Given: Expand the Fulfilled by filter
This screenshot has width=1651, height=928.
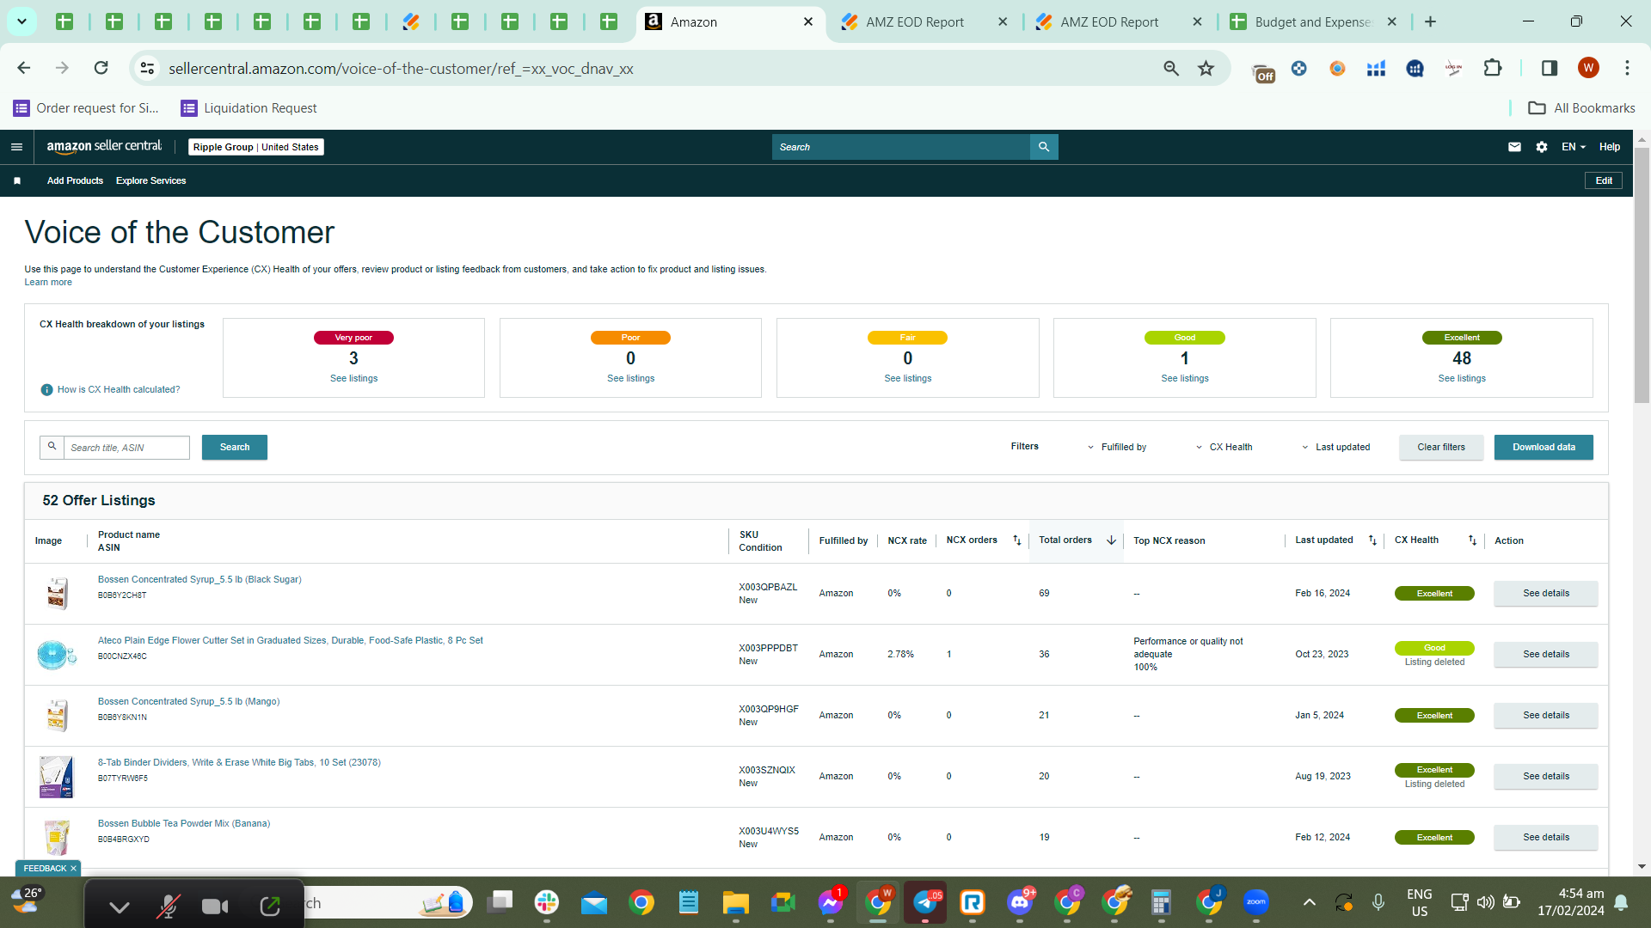Looking at the screenshot, I should 1117,447.
